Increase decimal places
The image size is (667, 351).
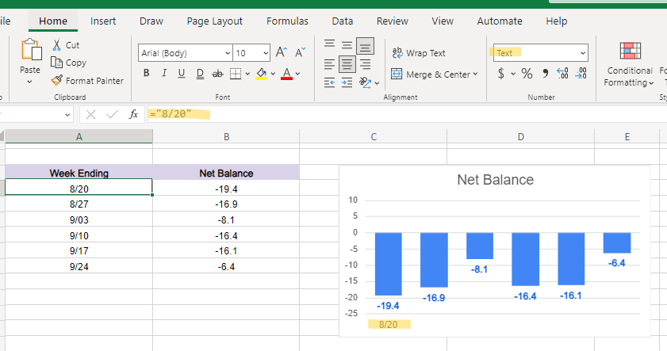tap(562, 74)
